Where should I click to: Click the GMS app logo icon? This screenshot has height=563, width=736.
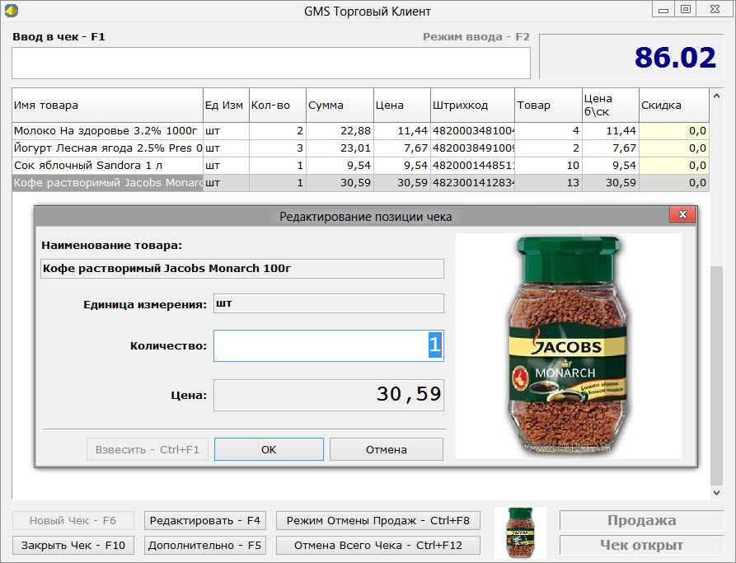pyautogui.click(x=12, y=10)
